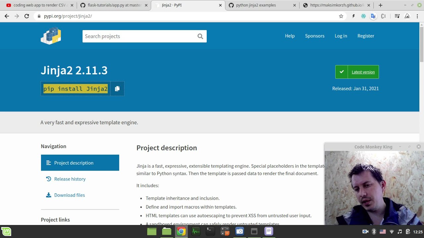Click the Jinja2 2.11.3 heading
This screenshot has width=424, height=238.
coord(74,70)
